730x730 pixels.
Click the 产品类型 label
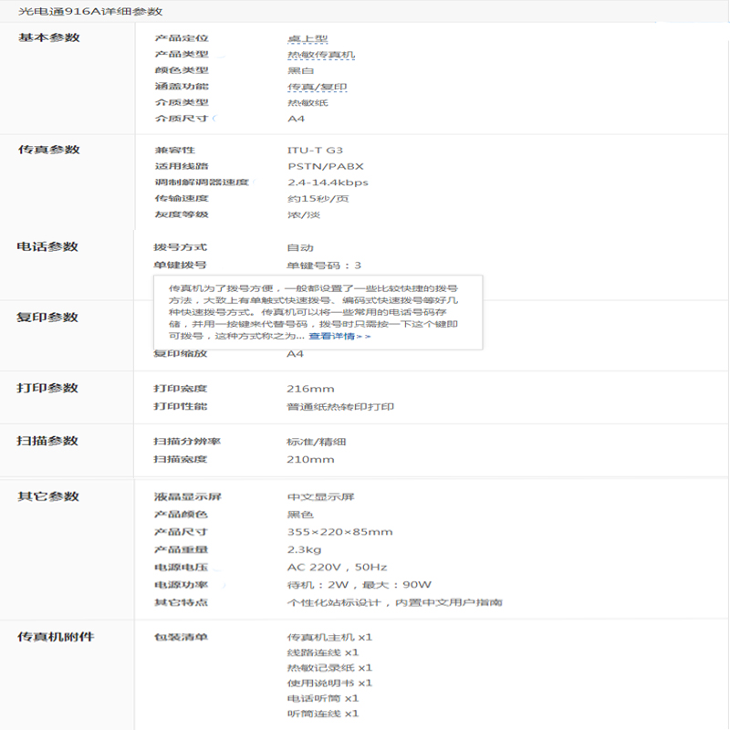[x=182, y=55]
